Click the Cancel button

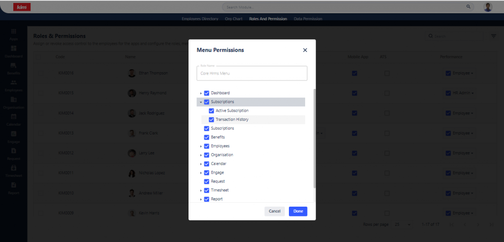pos(275,211)
